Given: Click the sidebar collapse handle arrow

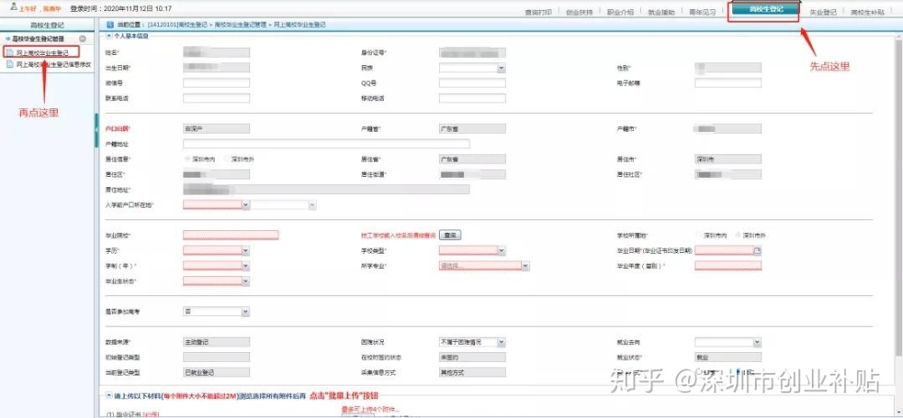Looking at the screenshot, I should pos(97,131).
